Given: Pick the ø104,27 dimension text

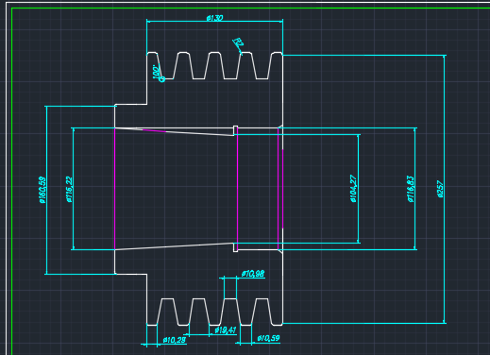Looking at the screenshot, I should pos(353,189).
